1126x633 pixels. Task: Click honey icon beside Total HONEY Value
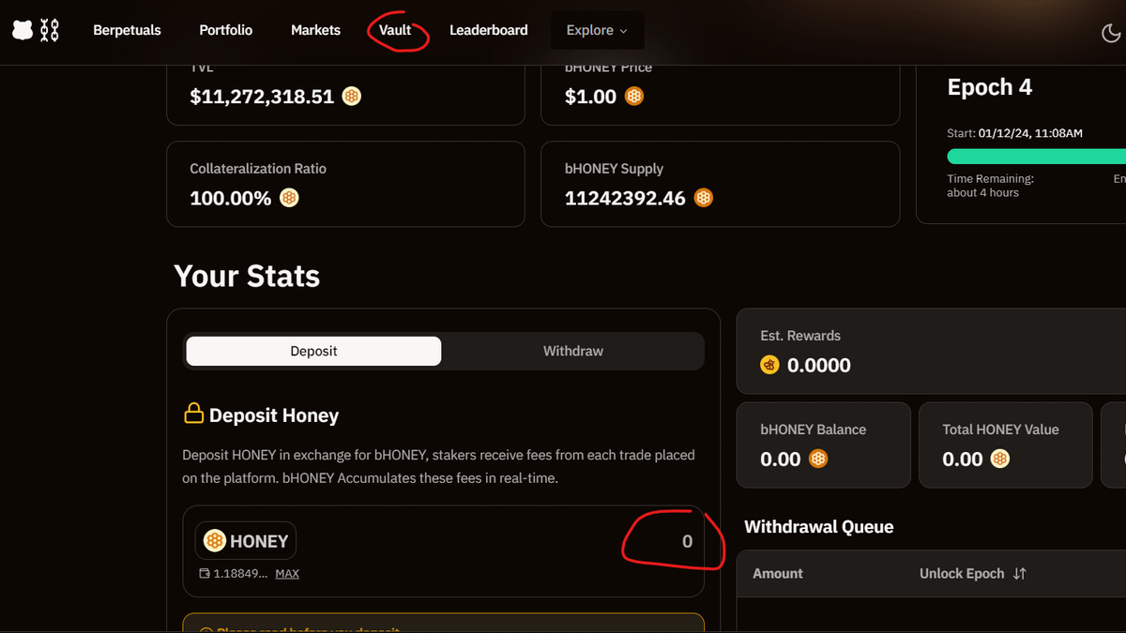point(1000,460)
